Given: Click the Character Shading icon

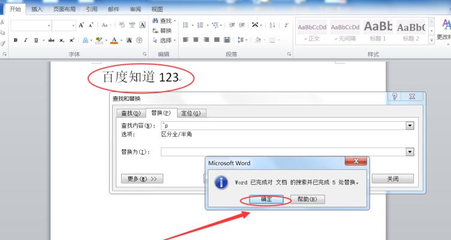Looking at the screenshot, I should coord(129,40).
